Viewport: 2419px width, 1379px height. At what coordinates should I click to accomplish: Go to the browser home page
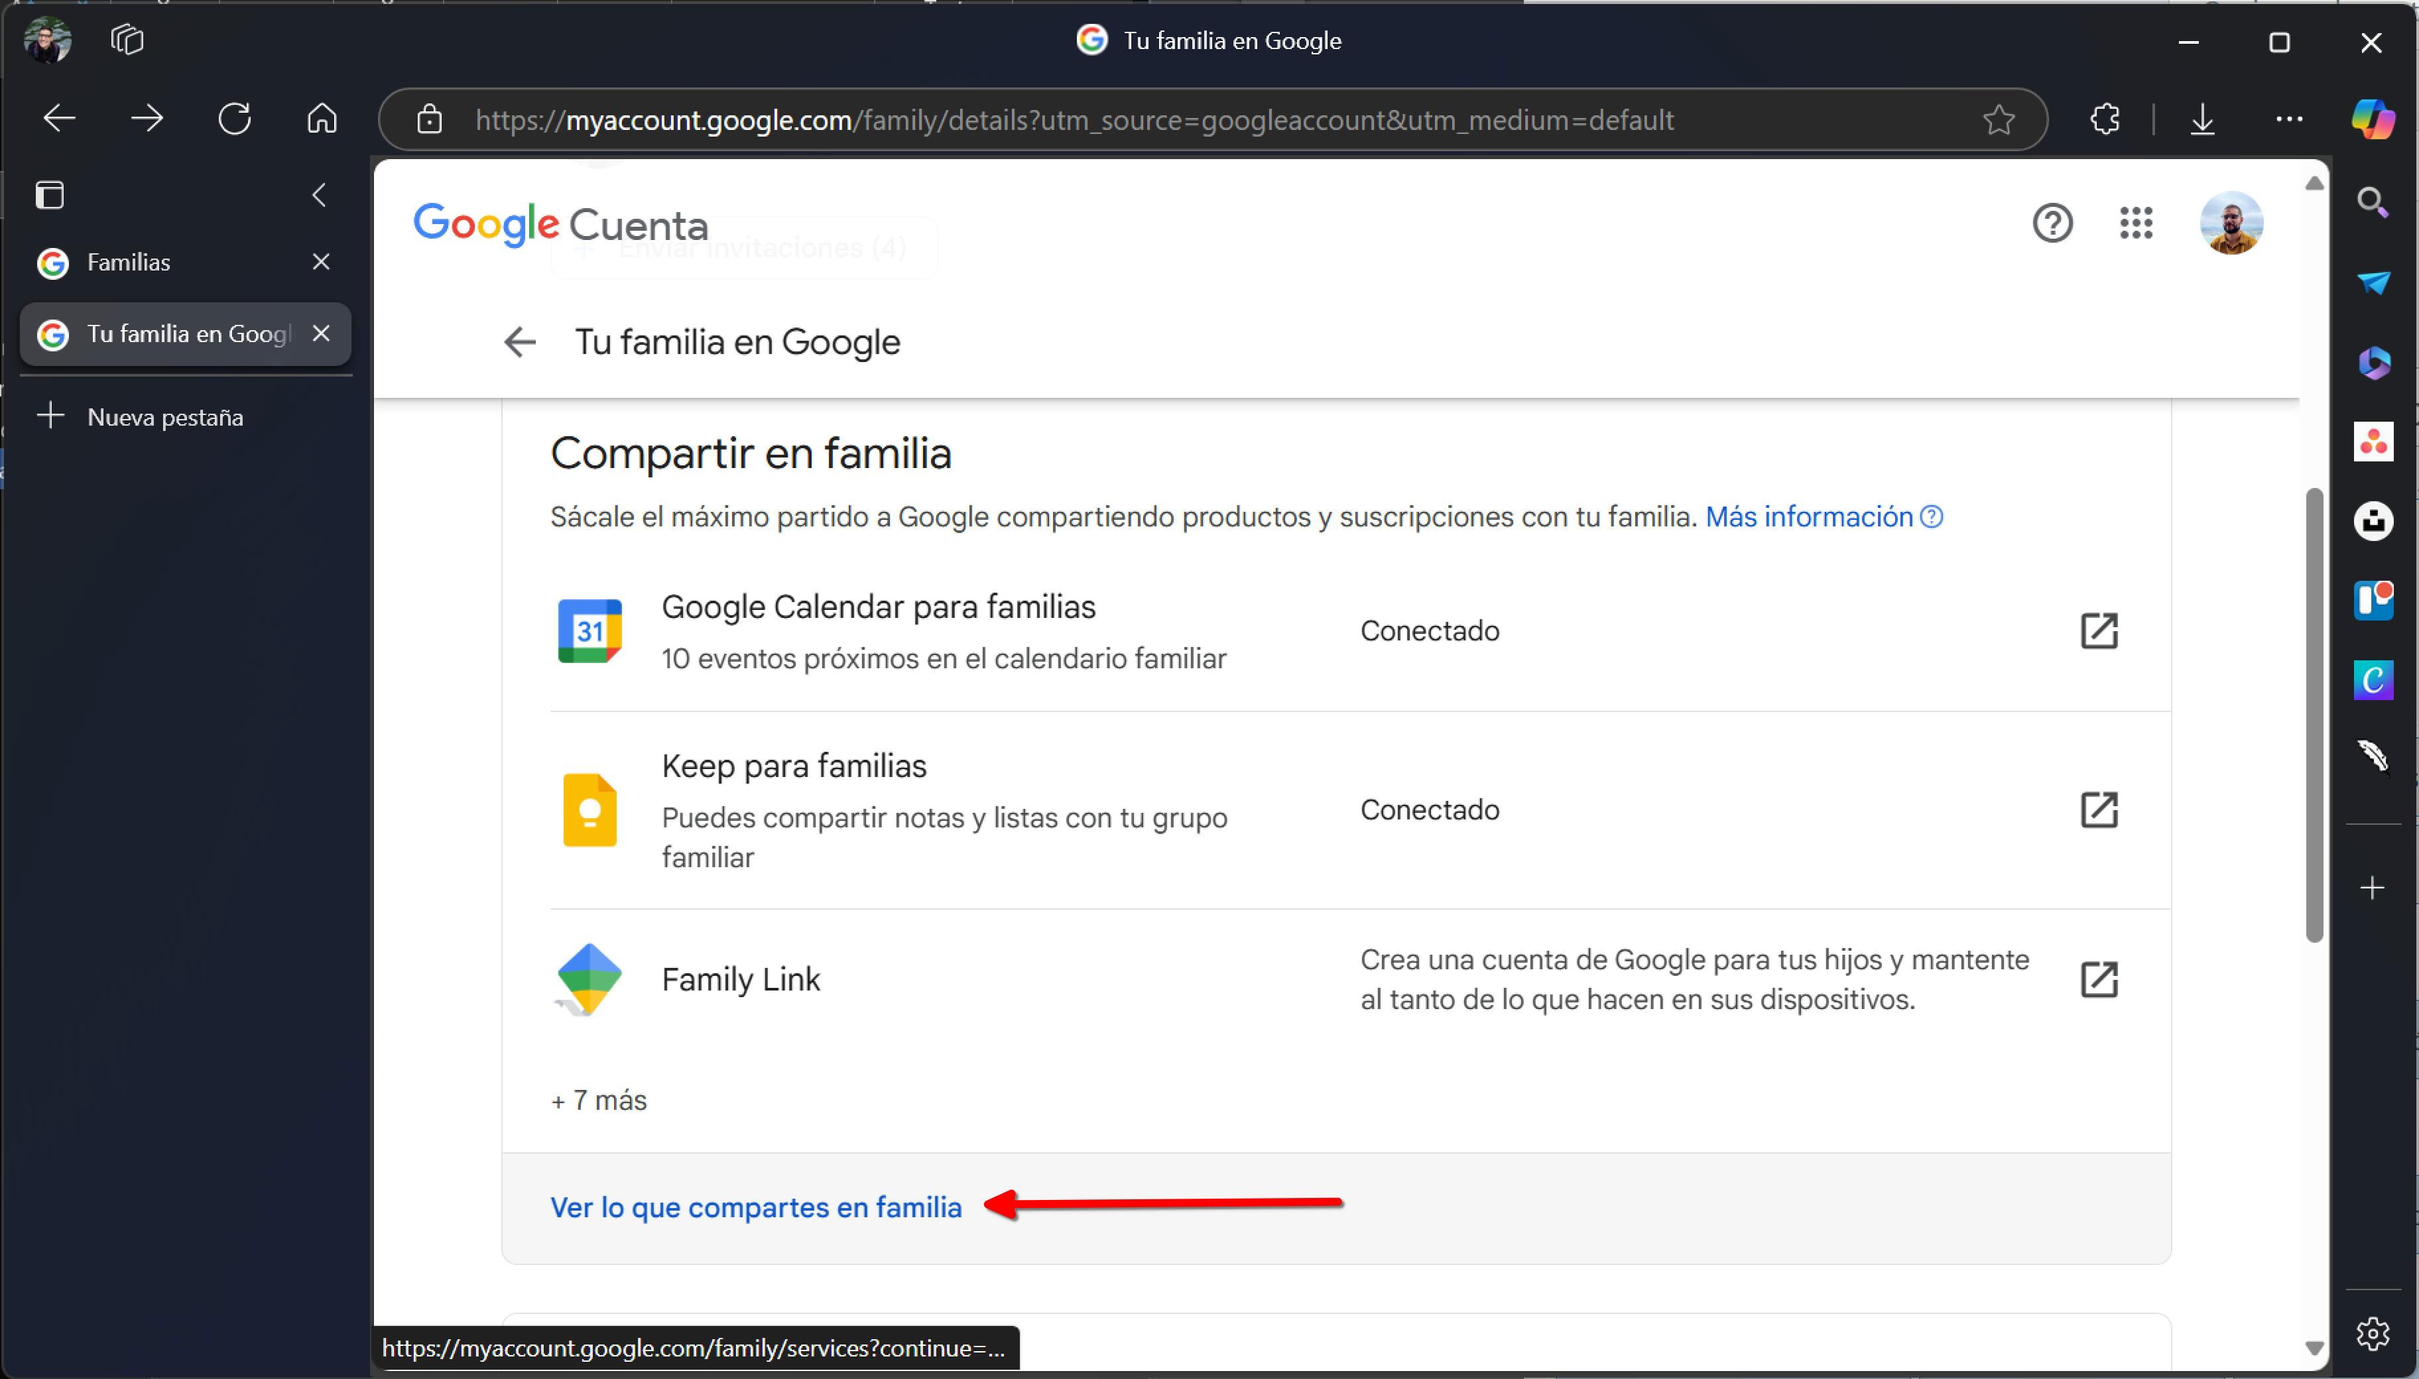pyautogui.click(x=322, y=119)
